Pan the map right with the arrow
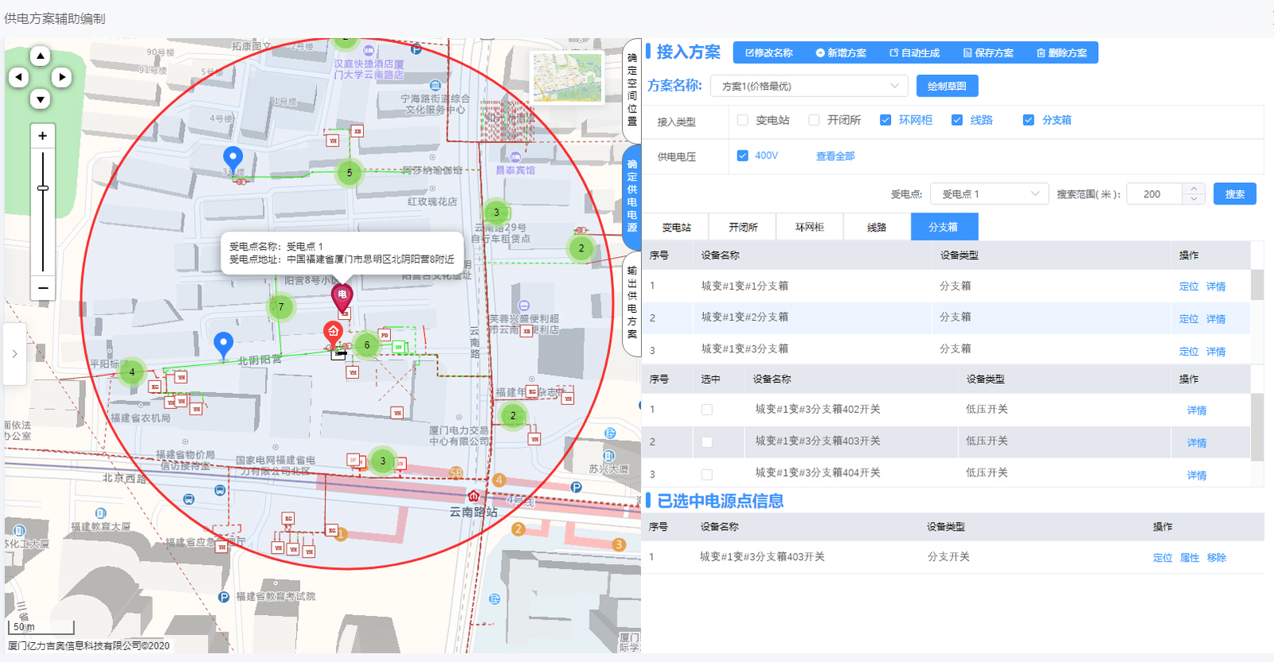 point(61,77)
